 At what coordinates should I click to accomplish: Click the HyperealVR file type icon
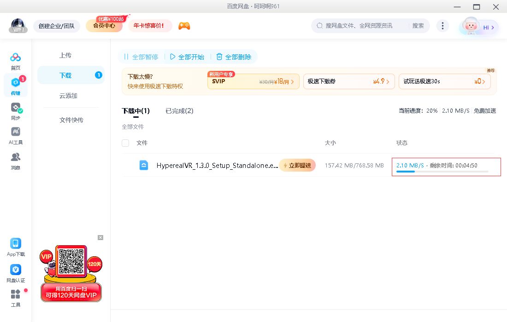(143, 165)
